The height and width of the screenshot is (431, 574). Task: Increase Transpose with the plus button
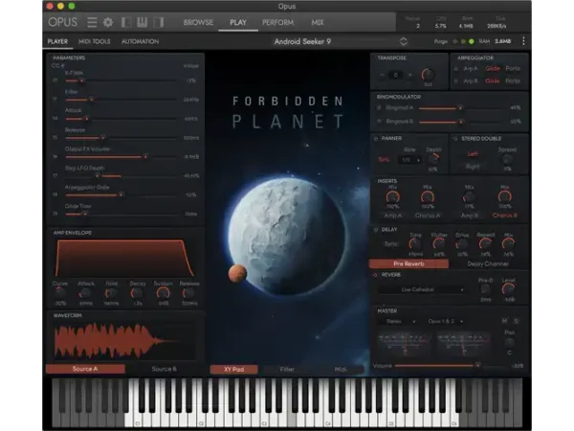pyautogui.click(x=410, y=75)
